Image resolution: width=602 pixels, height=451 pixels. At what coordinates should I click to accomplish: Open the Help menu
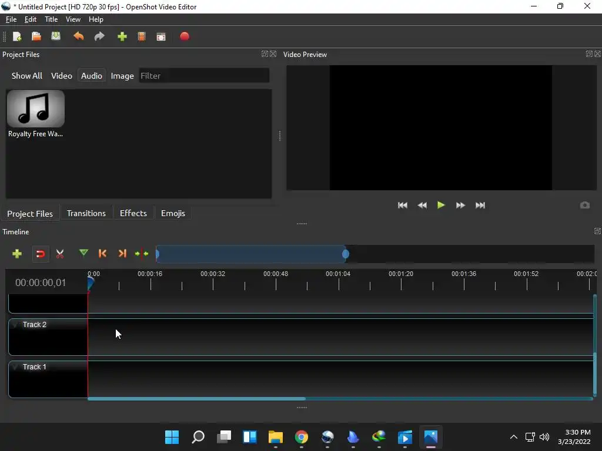pyautogui.click(x=96, y=19)
